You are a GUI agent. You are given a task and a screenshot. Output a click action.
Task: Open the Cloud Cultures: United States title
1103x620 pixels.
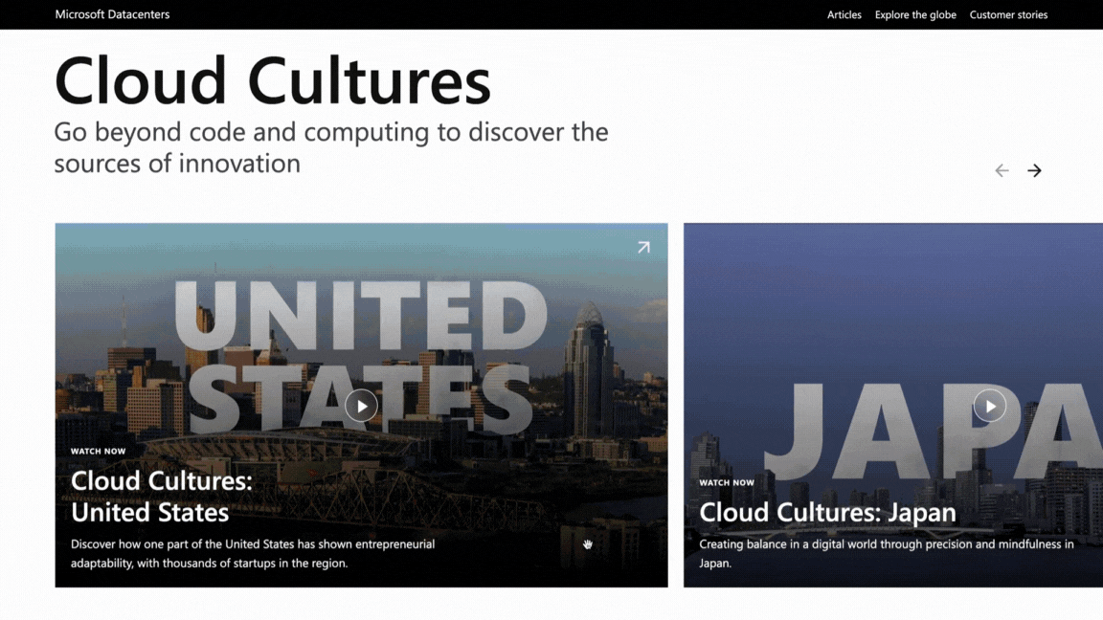point(162,497)
